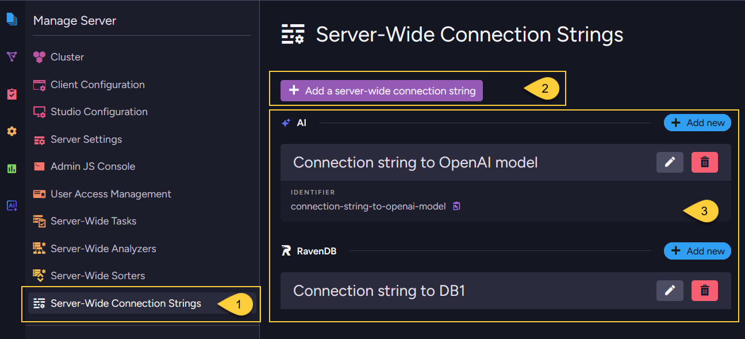745x339 pixels.
Task: Click "Connection string to DB1" title
Action: [x=379, y=291]
